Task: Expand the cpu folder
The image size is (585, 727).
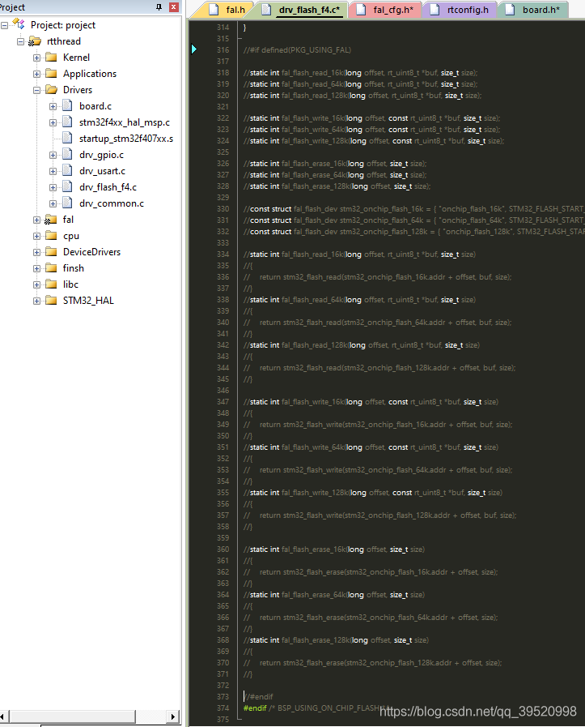Action: pos(36,237)
